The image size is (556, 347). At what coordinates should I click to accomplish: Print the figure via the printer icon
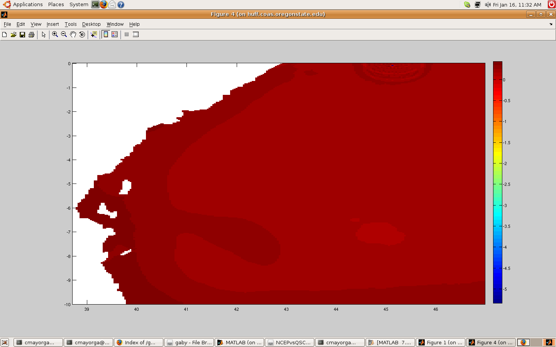point(31,35)
